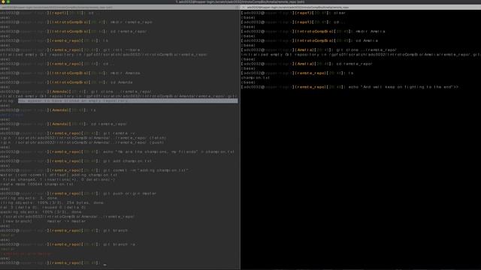Click the yellow minimize window button
Viewport: 481px width, 270px height.
point(3,1)
